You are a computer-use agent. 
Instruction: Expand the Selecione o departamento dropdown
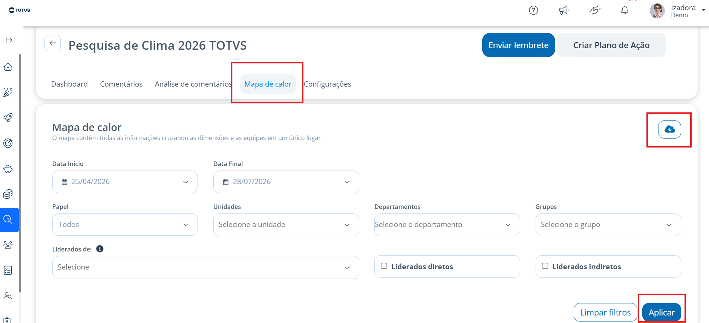point(447,225)
